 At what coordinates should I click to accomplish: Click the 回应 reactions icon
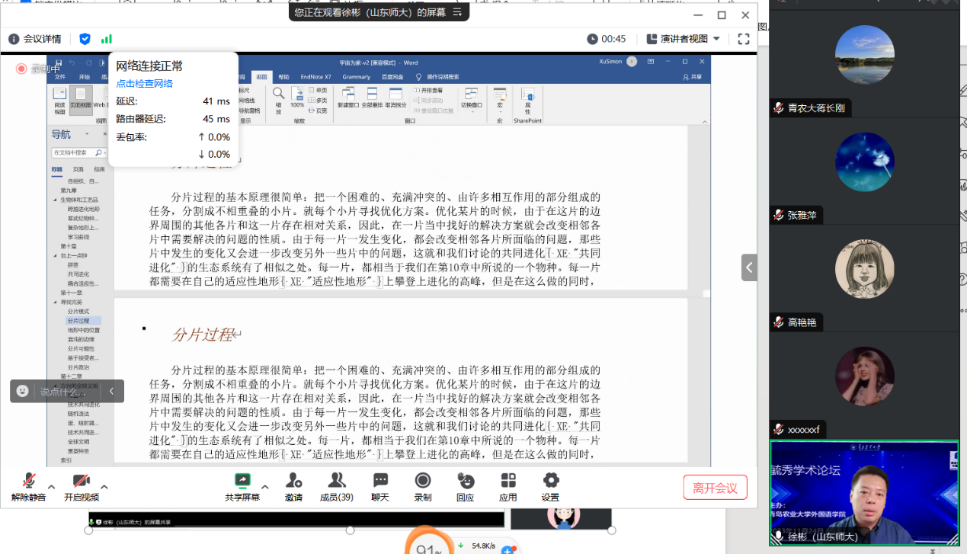[x=465, y=486]
